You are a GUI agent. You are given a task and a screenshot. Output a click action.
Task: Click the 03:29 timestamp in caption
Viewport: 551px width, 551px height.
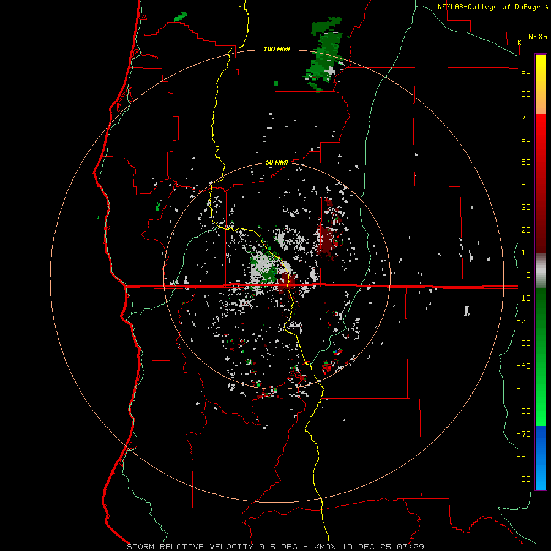tap(410, 547)
